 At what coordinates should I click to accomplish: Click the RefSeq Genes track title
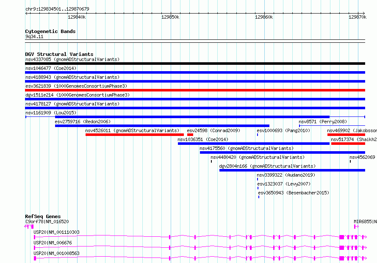click(43, 216)
